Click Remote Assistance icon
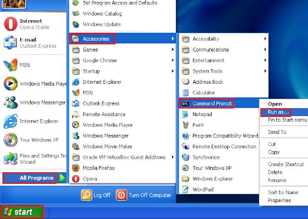The width and height of the screenshot is (308, 219). click(76, 114)
